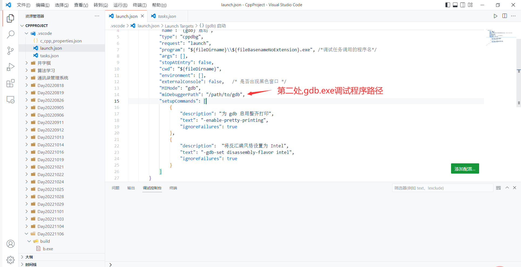Open the 帮助(H) menu

[x=159, y=5]
